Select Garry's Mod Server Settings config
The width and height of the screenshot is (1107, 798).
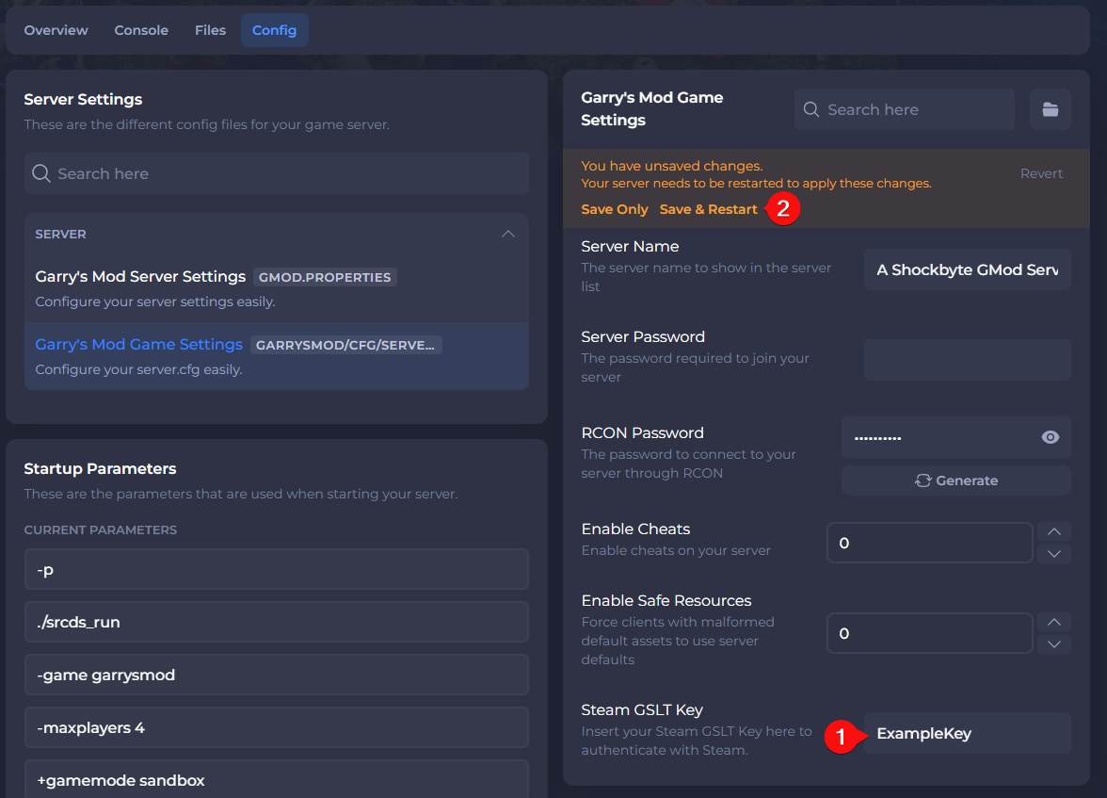pyautogui.click(x=140, y=277)
